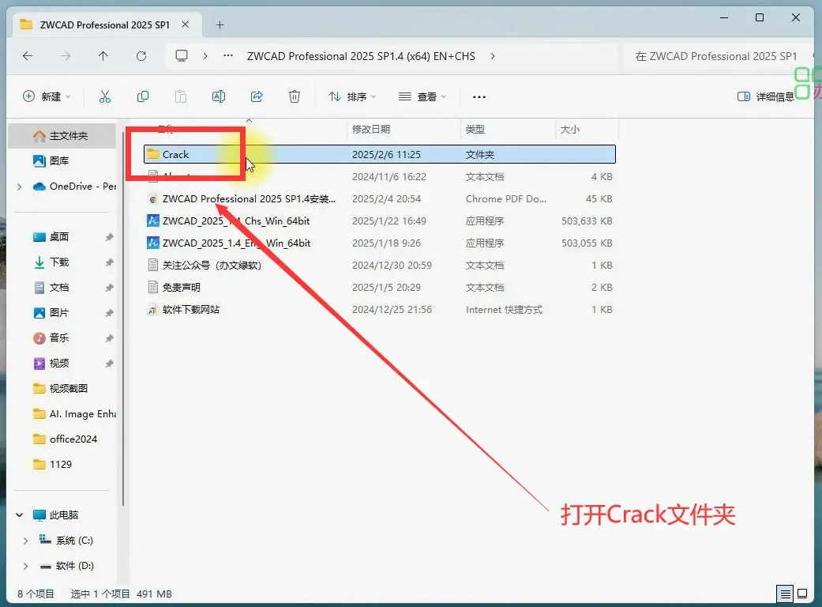822x607 pixels.
Task: Close the ZWCAD Professional 2025 SP1 tab
Action: coord(186,25)
